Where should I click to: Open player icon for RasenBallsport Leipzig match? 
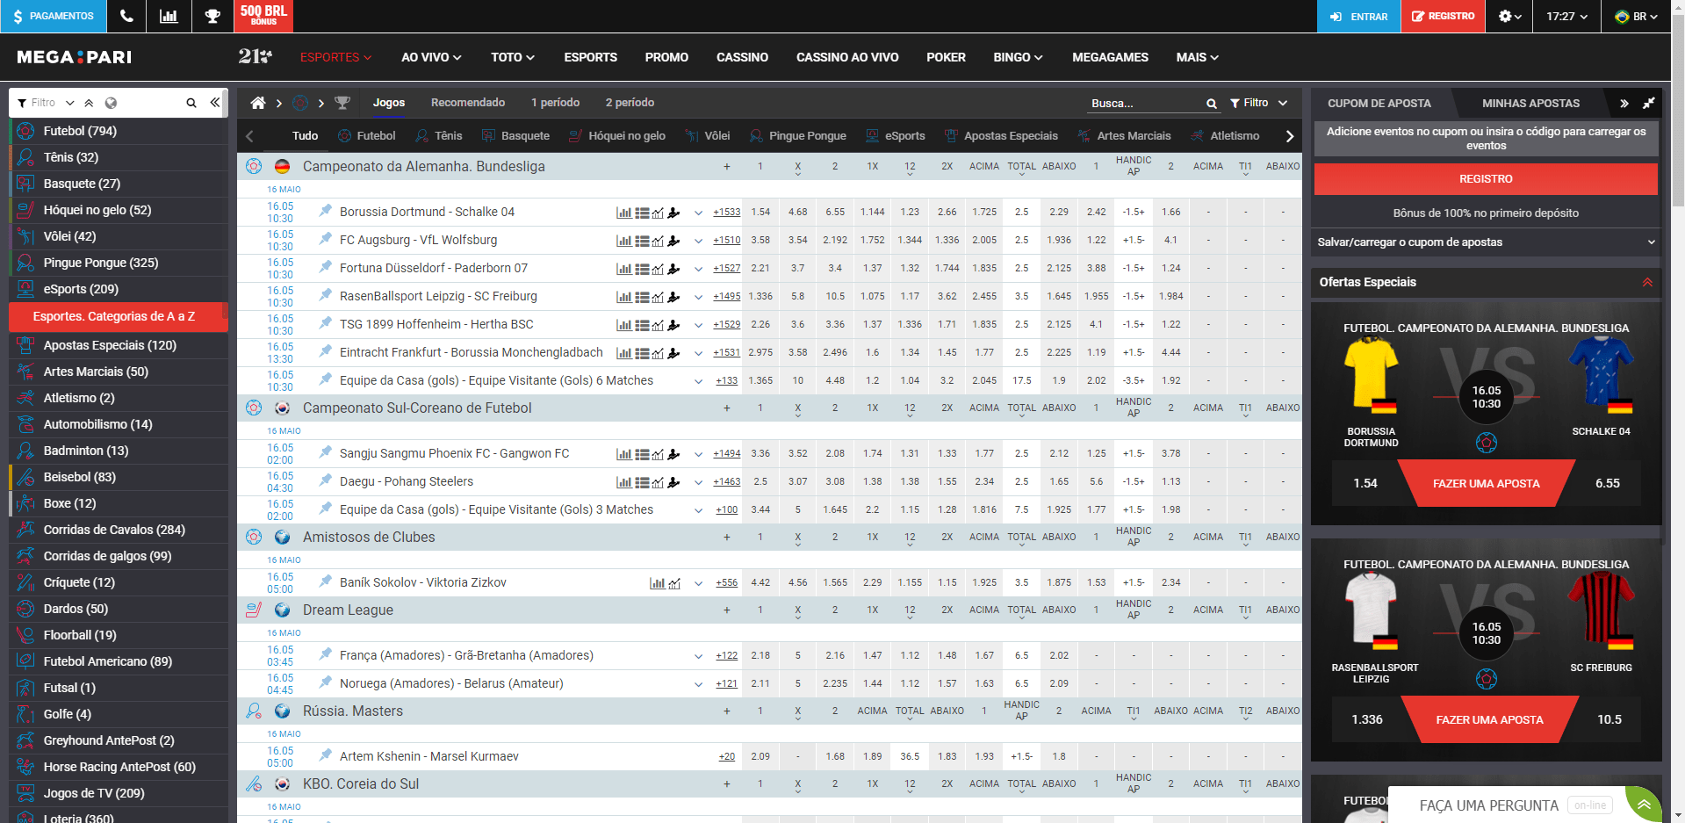673,297
